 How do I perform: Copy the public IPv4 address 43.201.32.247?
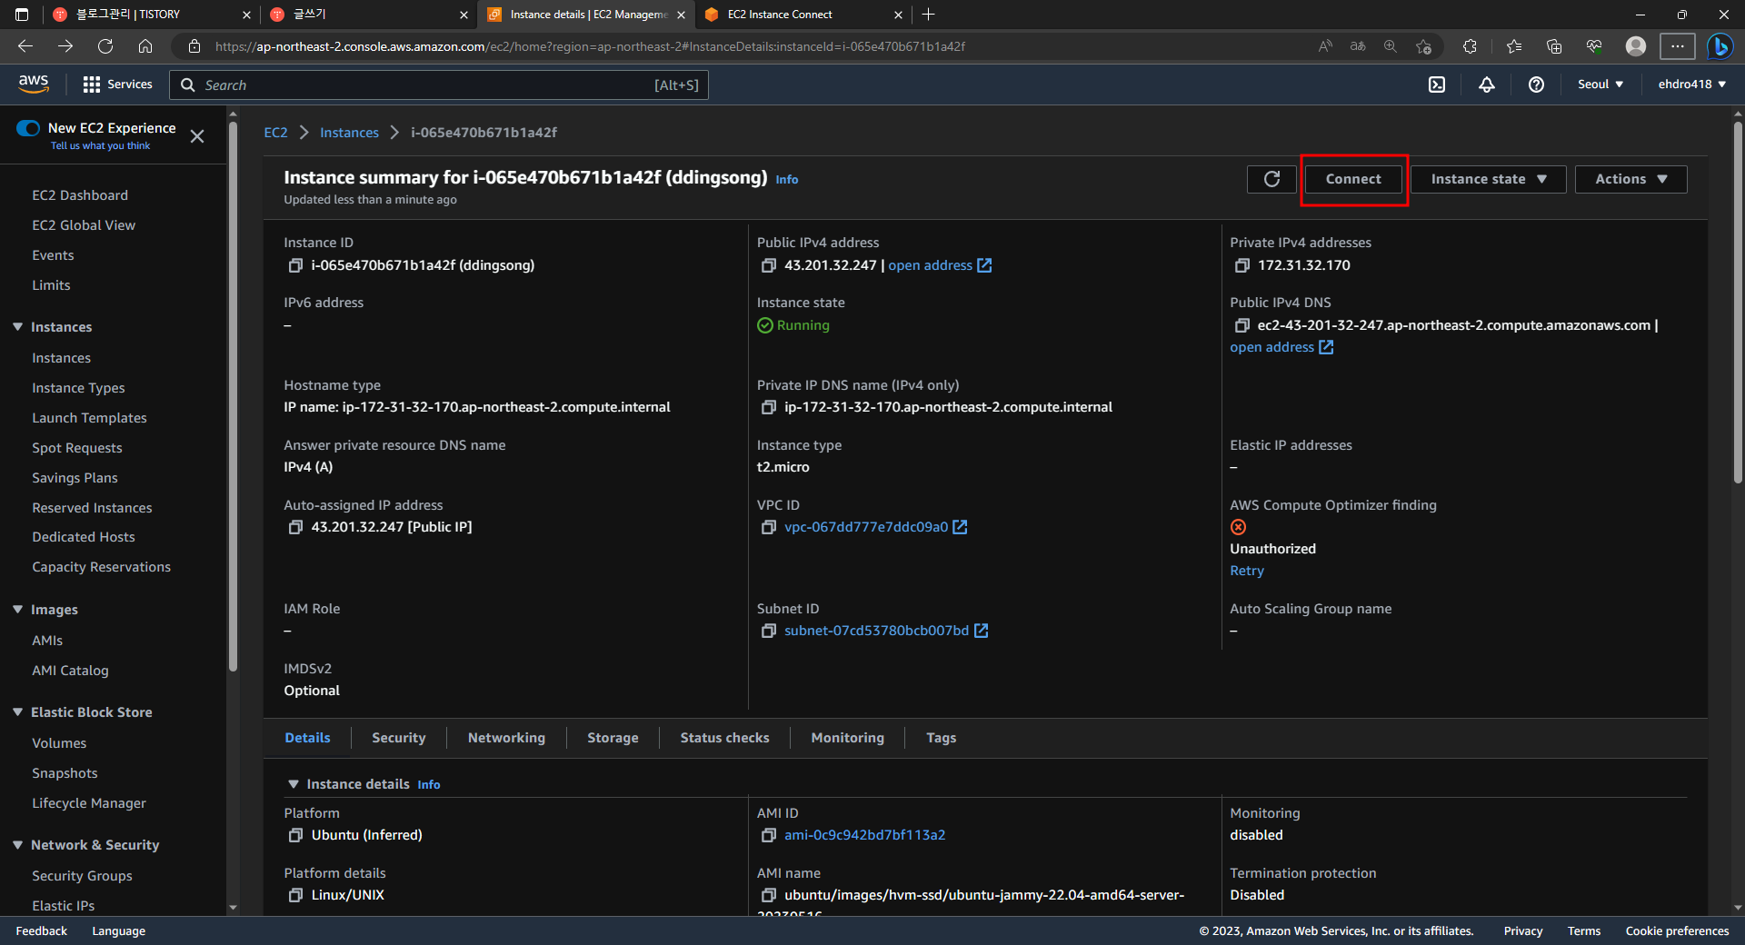[768, 265]
